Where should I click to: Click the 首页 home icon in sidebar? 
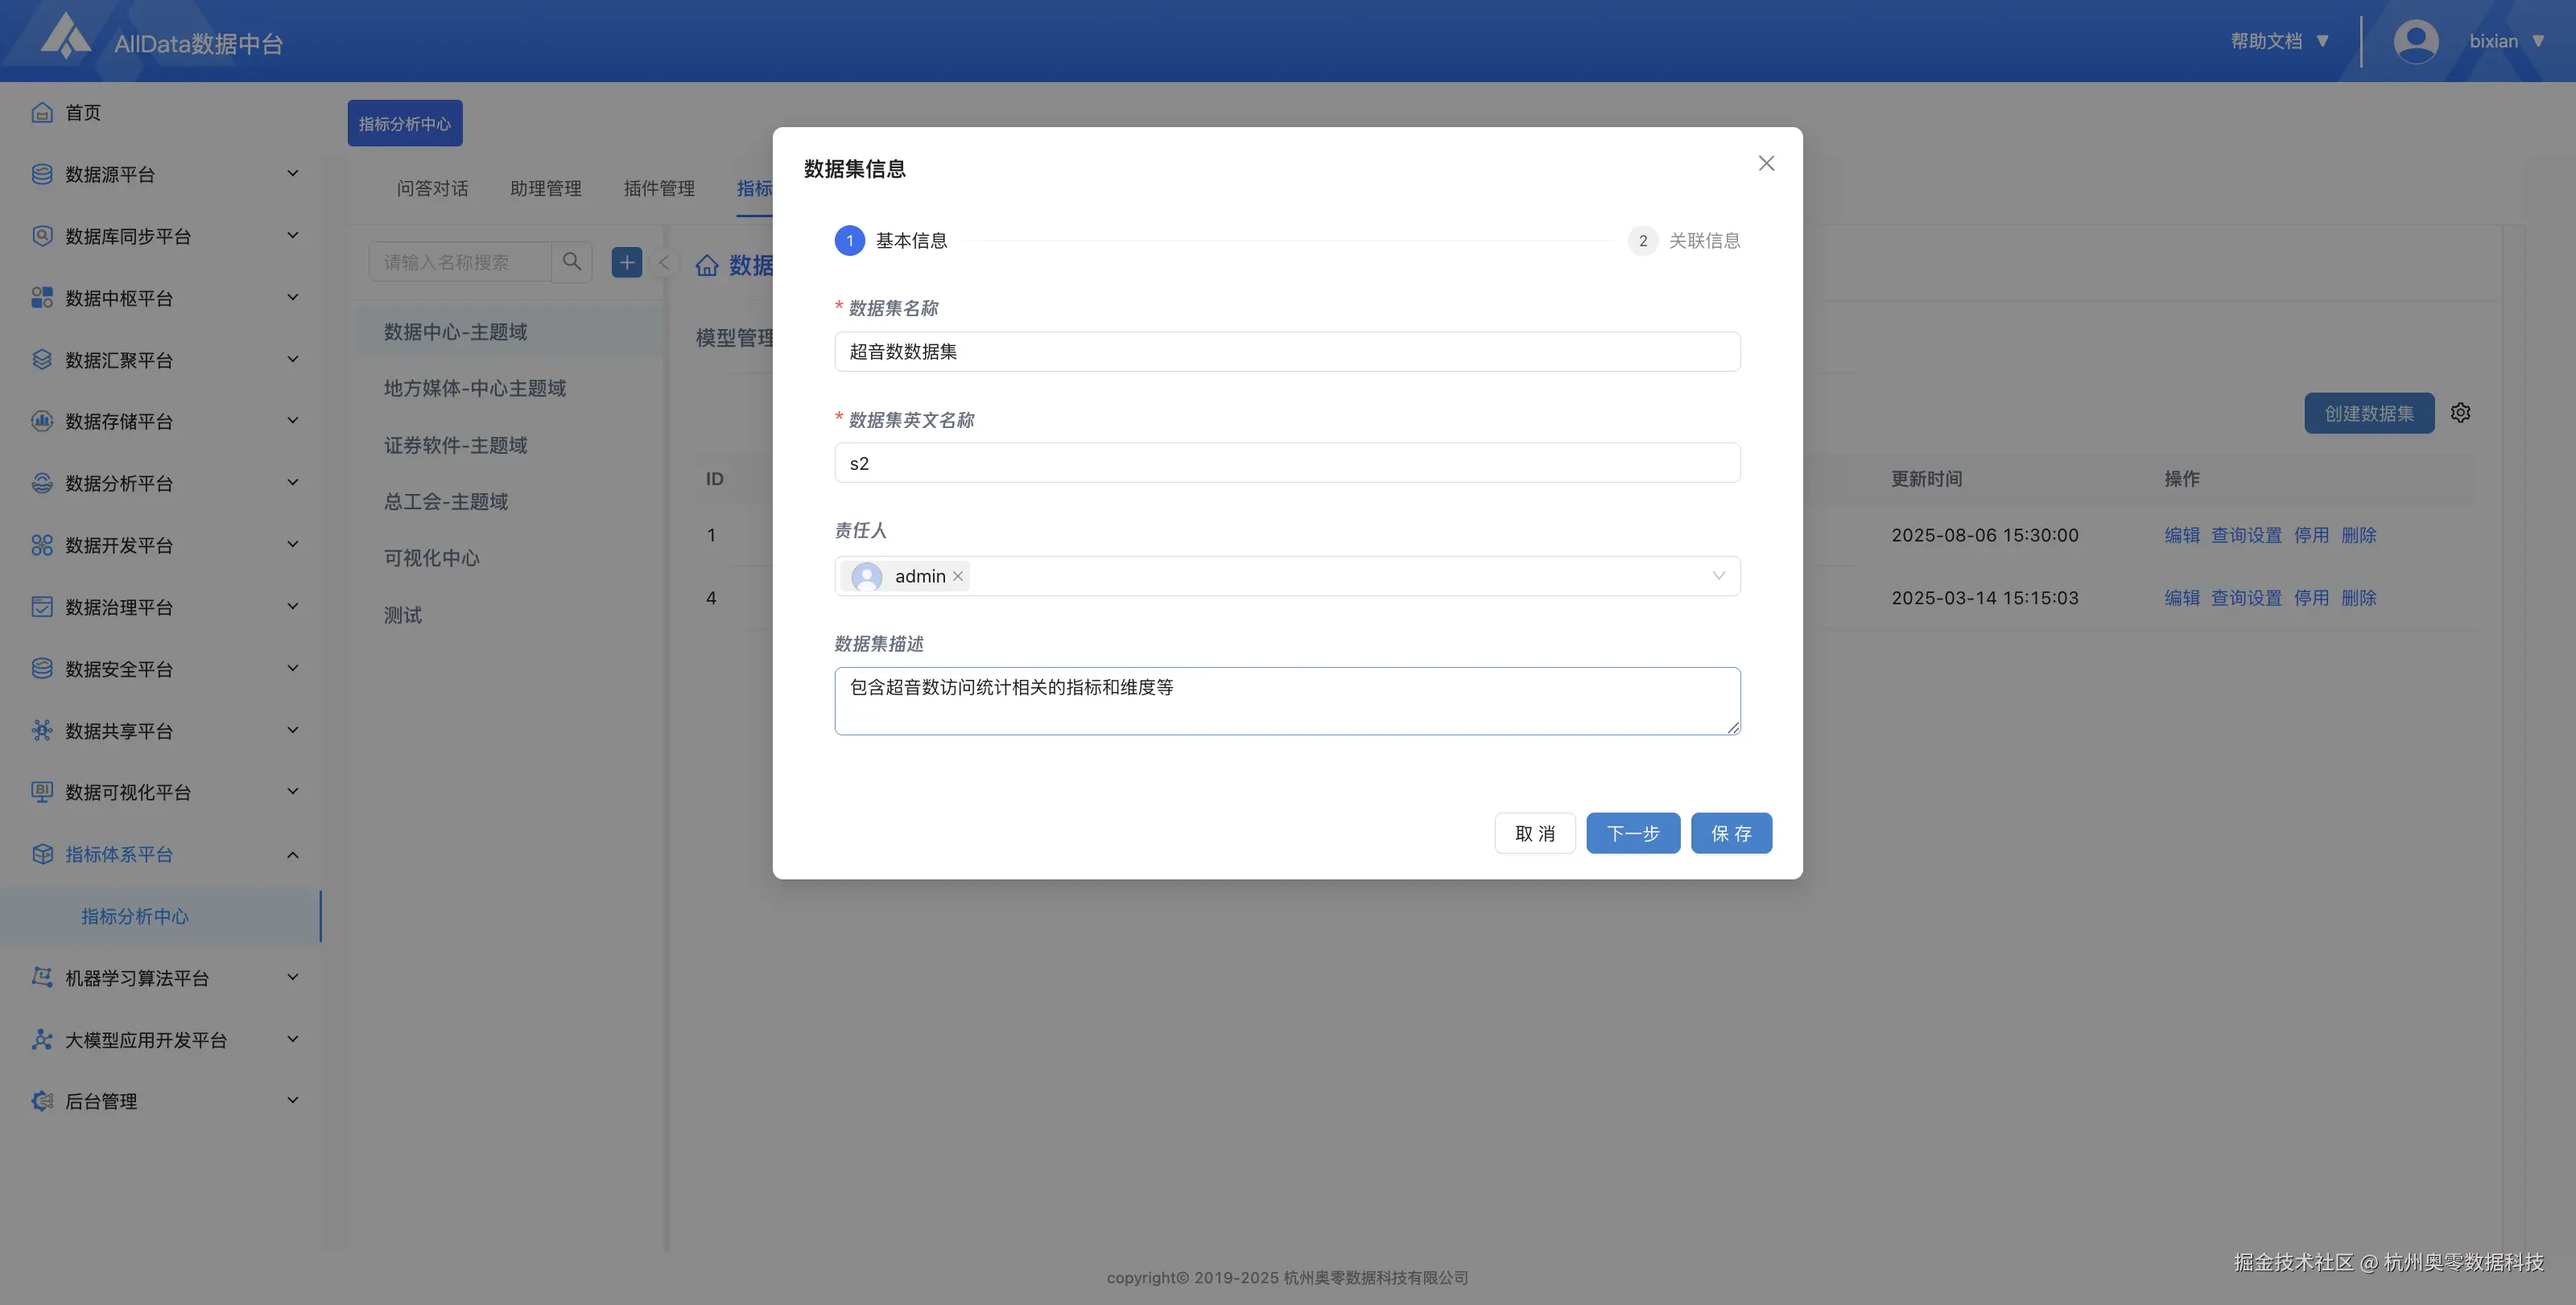point(42,113)
